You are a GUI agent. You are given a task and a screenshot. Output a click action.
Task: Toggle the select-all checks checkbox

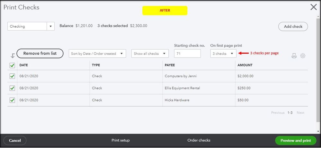(12, 65)
